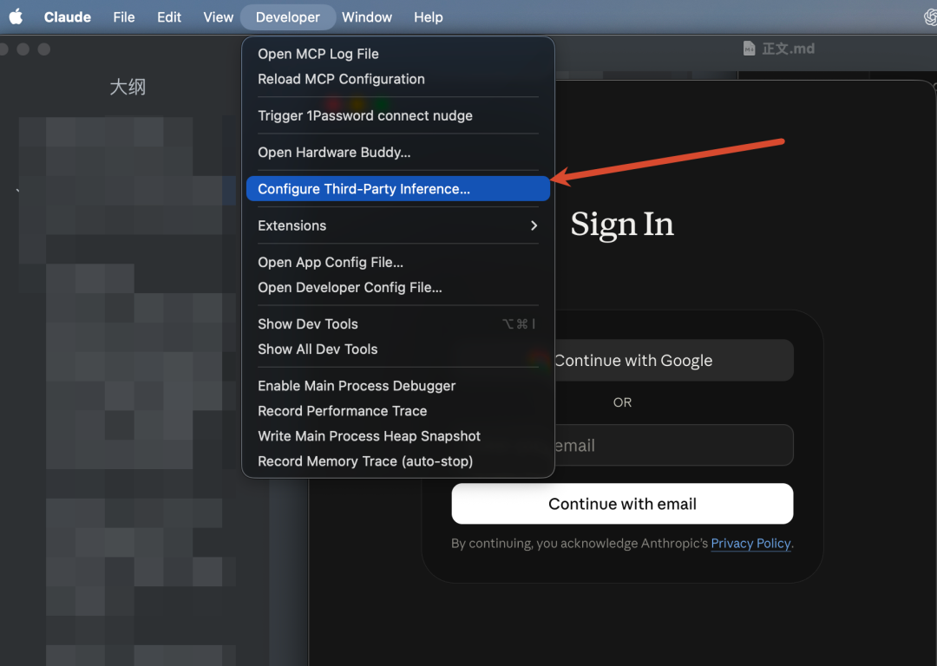Choose Show Dev Tools
Viewport: 937px width, 666px height.
pyautogui.click(x=398, y=323)
